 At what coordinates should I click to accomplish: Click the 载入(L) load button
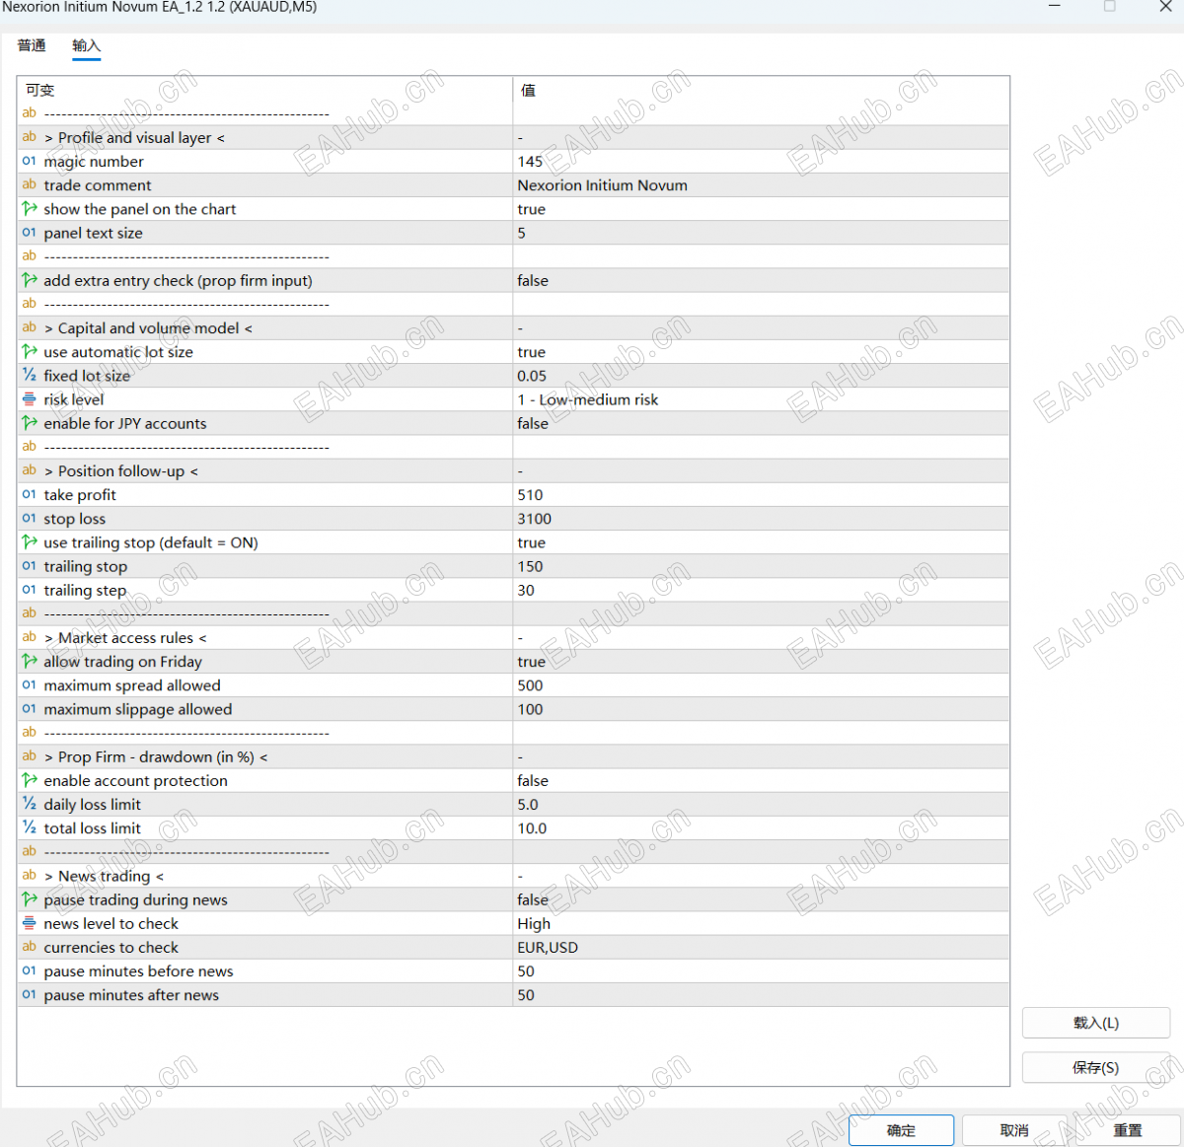[x=1096, y=1023]
